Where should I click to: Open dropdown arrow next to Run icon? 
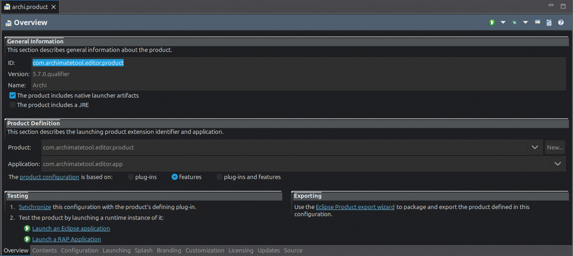click(503, 23)
